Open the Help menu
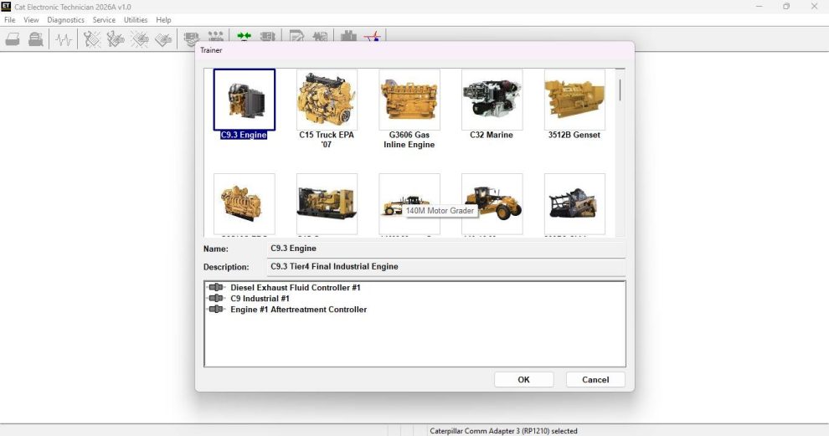 pyautogui.click(x=163, y=19)
